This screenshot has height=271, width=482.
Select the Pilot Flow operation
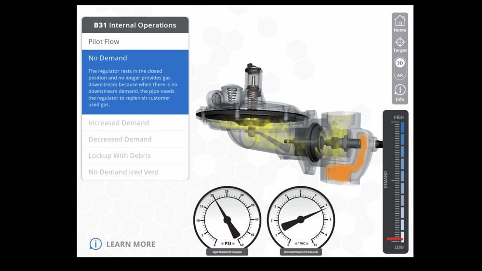[135, 41]
